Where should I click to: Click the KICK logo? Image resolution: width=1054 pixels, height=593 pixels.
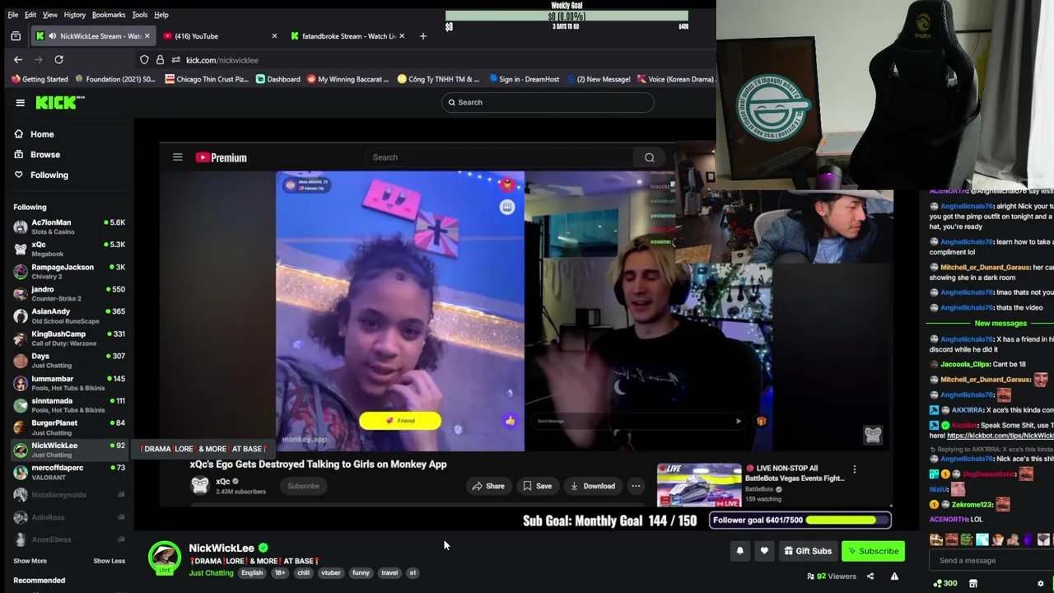[59, 102]
